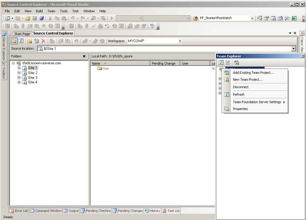Open the FF_StoriesYPosWatch find dropdown
The width and height of the screenshot is (306, 220).
tap(252, 18)
